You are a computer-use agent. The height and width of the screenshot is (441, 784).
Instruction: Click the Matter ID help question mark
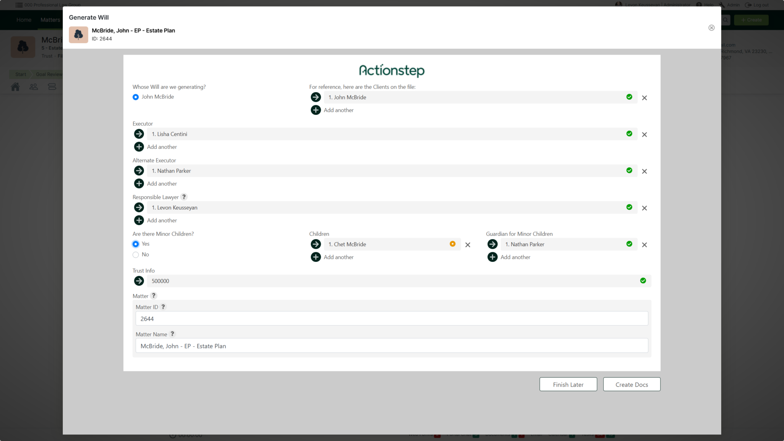pos(163,307)
